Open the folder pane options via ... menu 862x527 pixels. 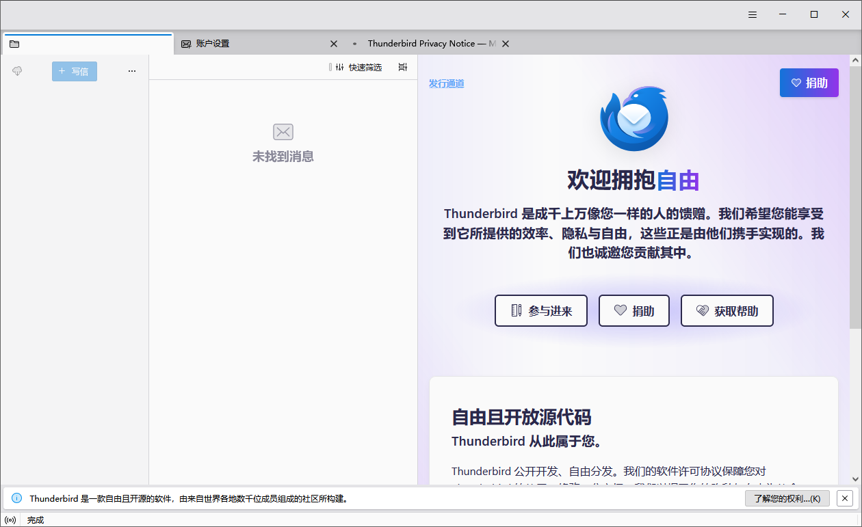coord(131,70)
